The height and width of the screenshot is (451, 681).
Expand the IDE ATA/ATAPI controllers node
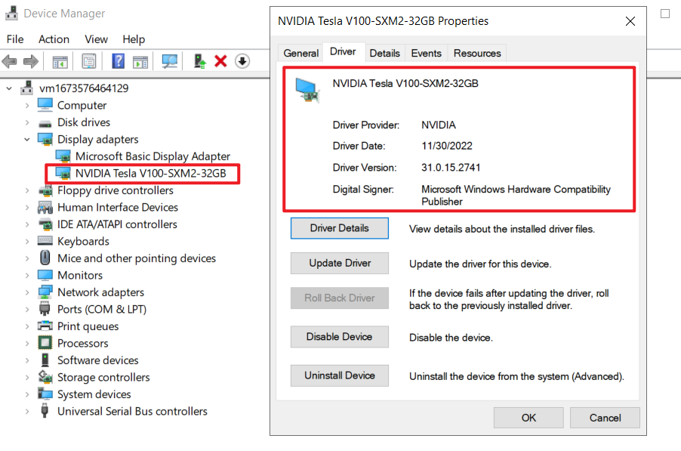(27, 224)
